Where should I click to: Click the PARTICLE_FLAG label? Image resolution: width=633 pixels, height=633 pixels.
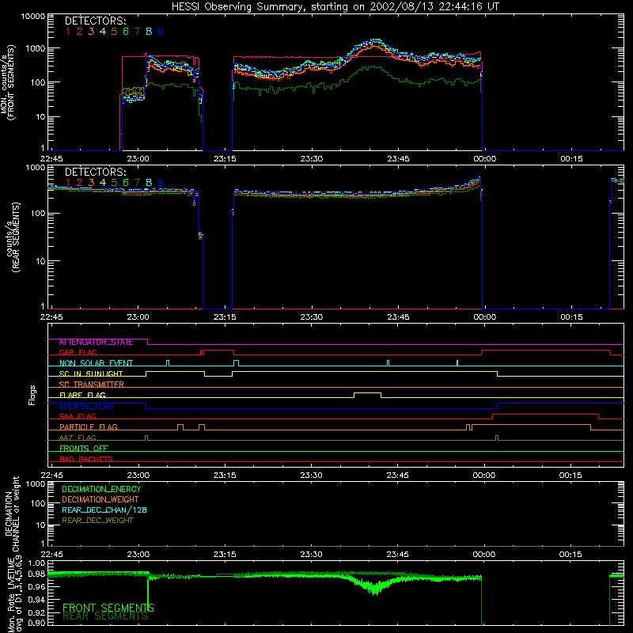tap(89, 426)
